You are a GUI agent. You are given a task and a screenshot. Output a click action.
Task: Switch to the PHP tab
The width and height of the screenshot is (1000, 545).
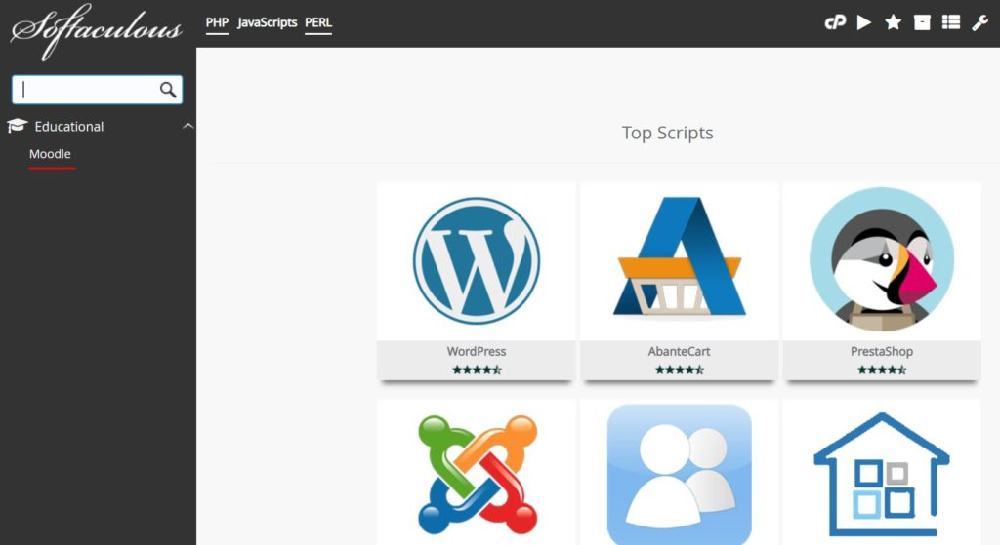point(217,23)
